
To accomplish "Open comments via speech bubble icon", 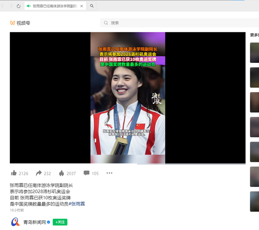I will pos(87,173).
